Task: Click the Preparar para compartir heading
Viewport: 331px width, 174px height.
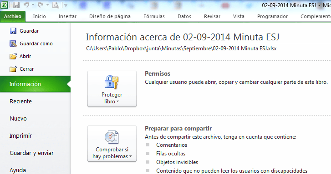Action: (x=178, y=128)
